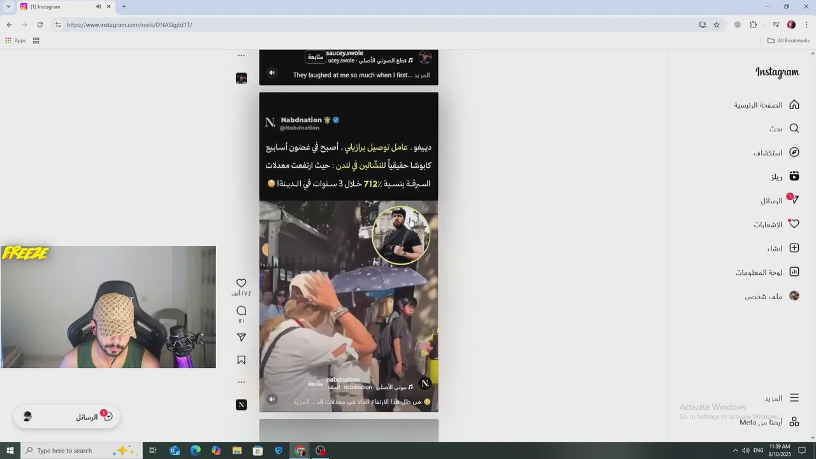Open tab search dropdown arrow

click(8, 6)
